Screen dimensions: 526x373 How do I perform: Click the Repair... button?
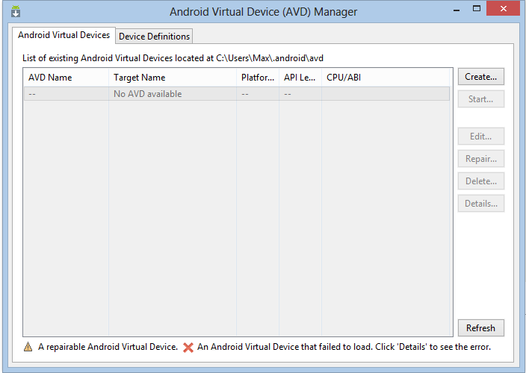(x=480, y=159)
